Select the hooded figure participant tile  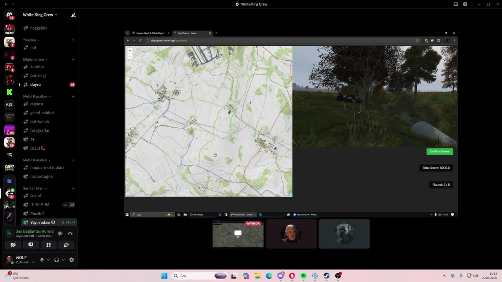coord(344,234)
